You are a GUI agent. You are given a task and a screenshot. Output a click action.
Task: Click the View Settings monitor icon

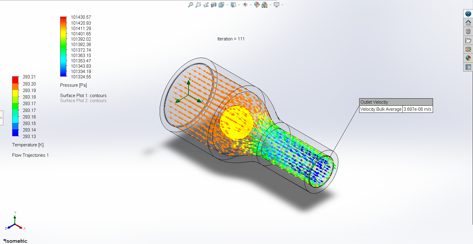(x=277, y=5)
